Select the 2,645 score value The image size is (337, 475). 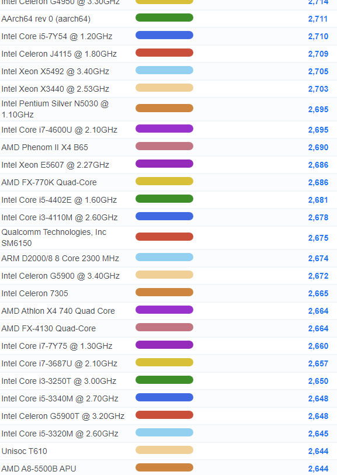[x=318, y=435]
